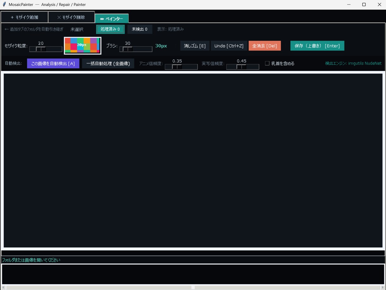Clear everything with 全消去 [Del]
Image resolution: width=386 pixels, height=290 pixels.
click(x=265, y=46)
